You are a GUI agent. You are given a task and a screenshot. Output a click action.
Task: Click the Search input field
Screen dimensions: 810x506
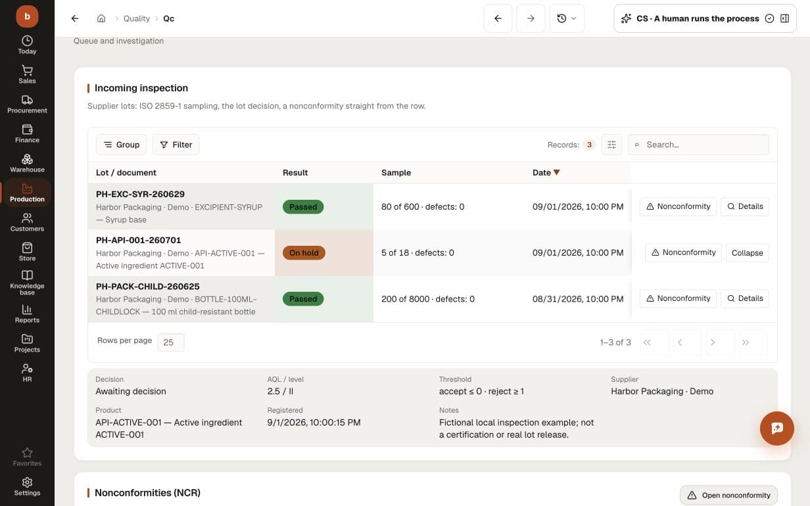tap(698, 145)
